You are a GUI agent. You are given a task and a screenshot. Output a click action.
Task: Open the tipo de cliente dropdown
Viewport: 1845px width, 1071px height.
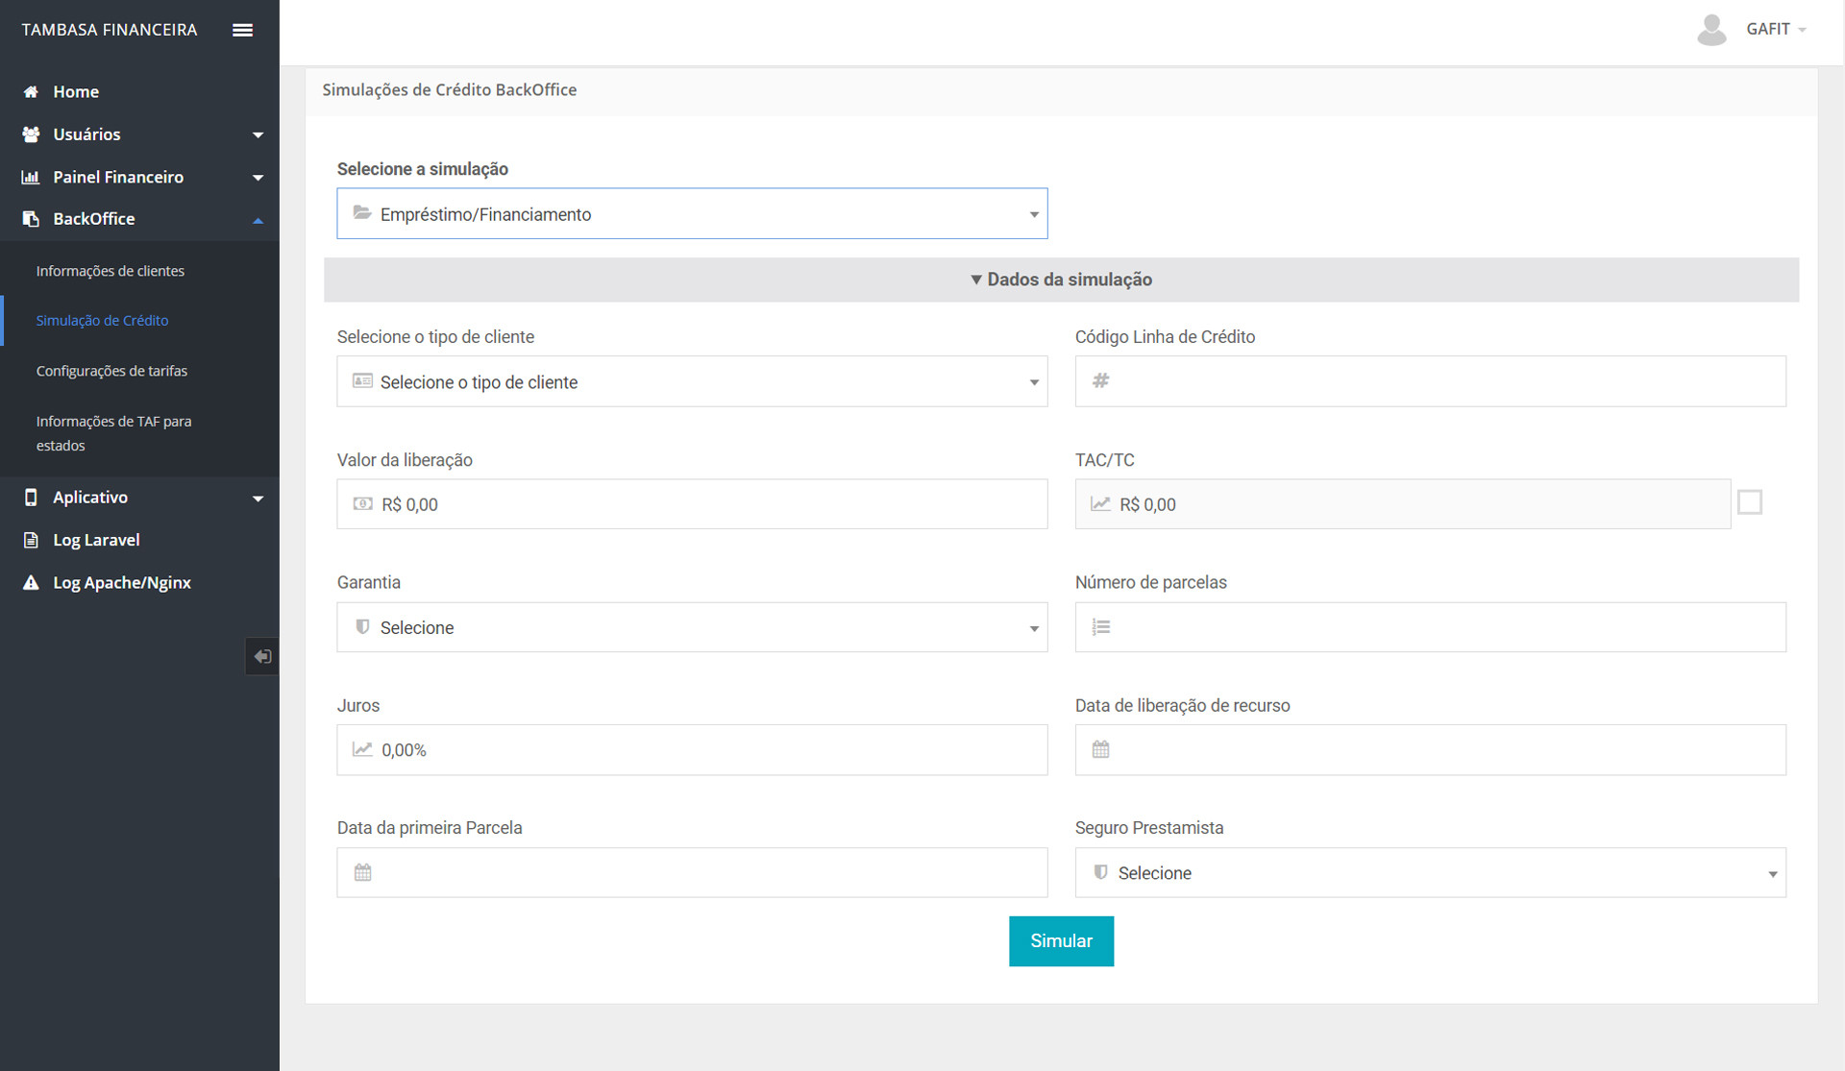tap(692, 382)
